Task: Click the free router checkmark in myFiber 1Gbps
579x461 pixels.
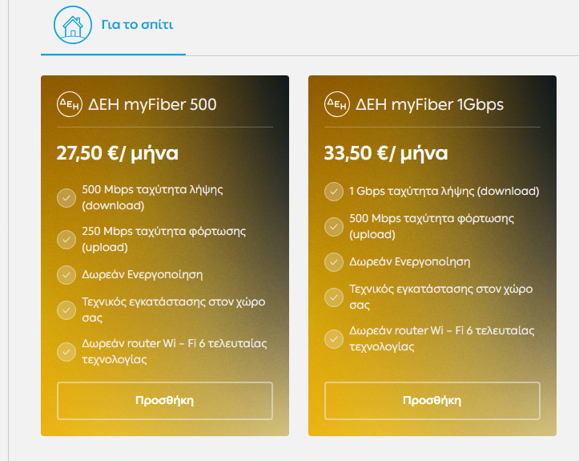Action: tap(333, 338)
